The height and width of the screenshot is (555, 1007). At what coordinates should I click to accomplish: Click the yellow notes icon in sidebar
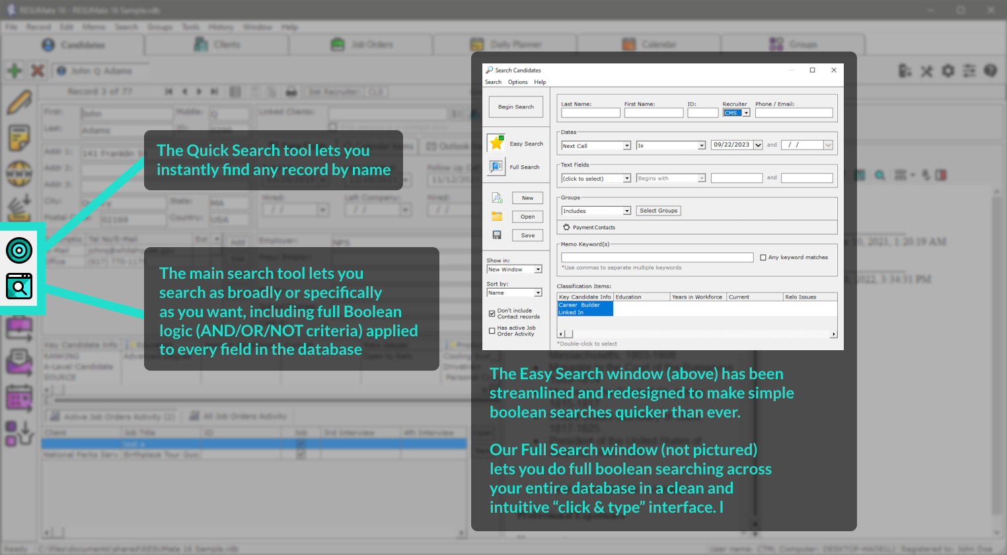coord(19,138)
